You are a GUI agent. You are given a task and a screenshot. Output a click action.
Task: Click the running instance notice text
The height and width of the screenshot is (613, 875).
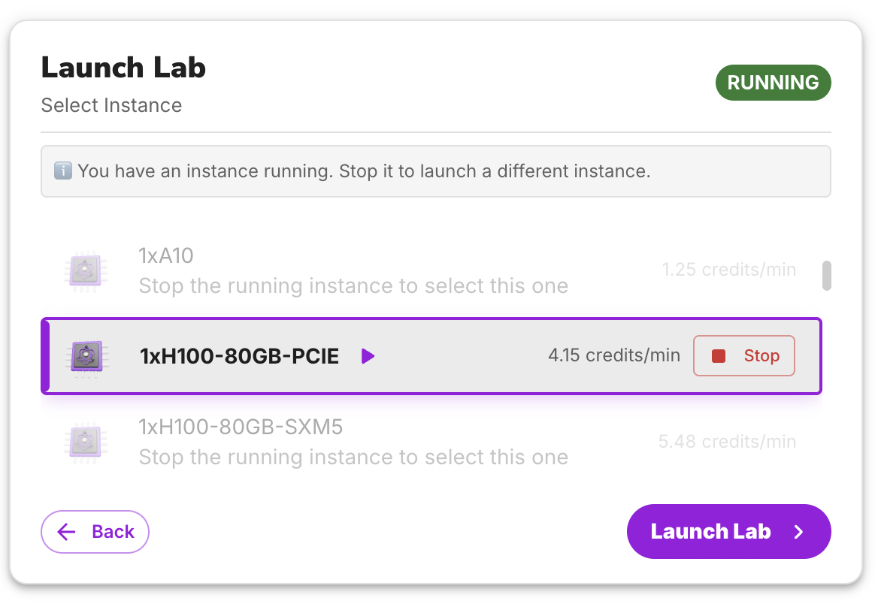point(364,171)
